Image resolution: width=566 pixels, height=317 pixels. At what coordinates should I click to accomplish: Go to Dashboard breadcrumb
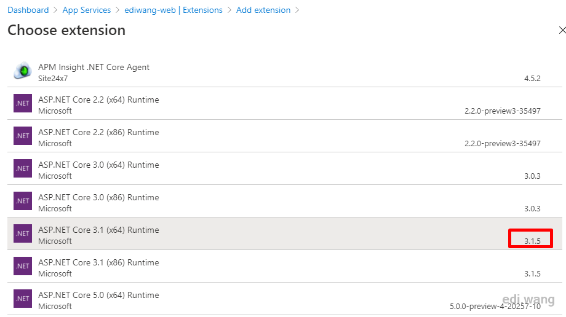coord(28,10)
